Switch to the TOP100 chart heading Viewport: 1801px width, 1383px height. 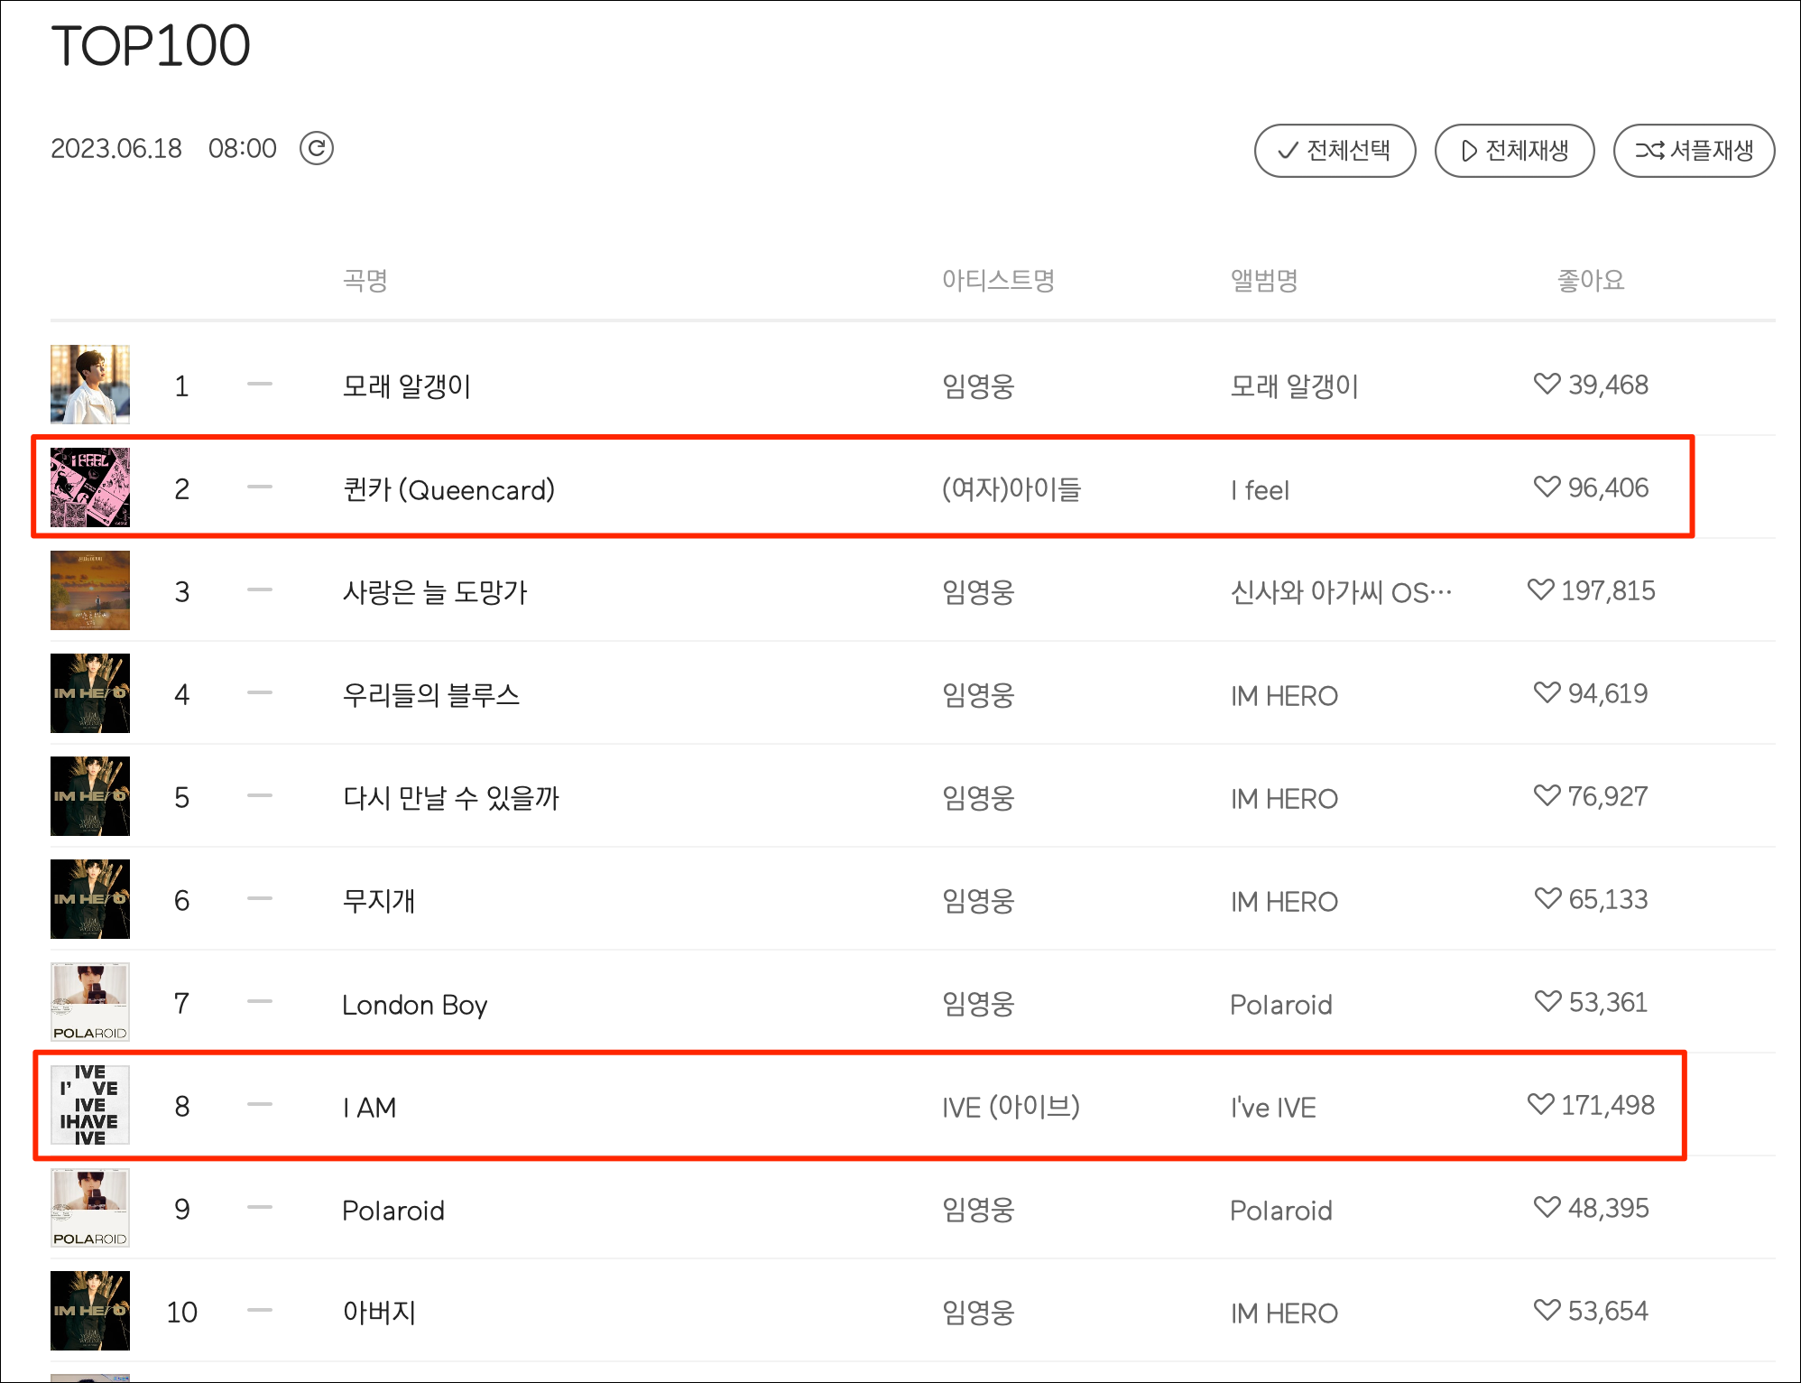pyautogui.click(x=150, y=46)
